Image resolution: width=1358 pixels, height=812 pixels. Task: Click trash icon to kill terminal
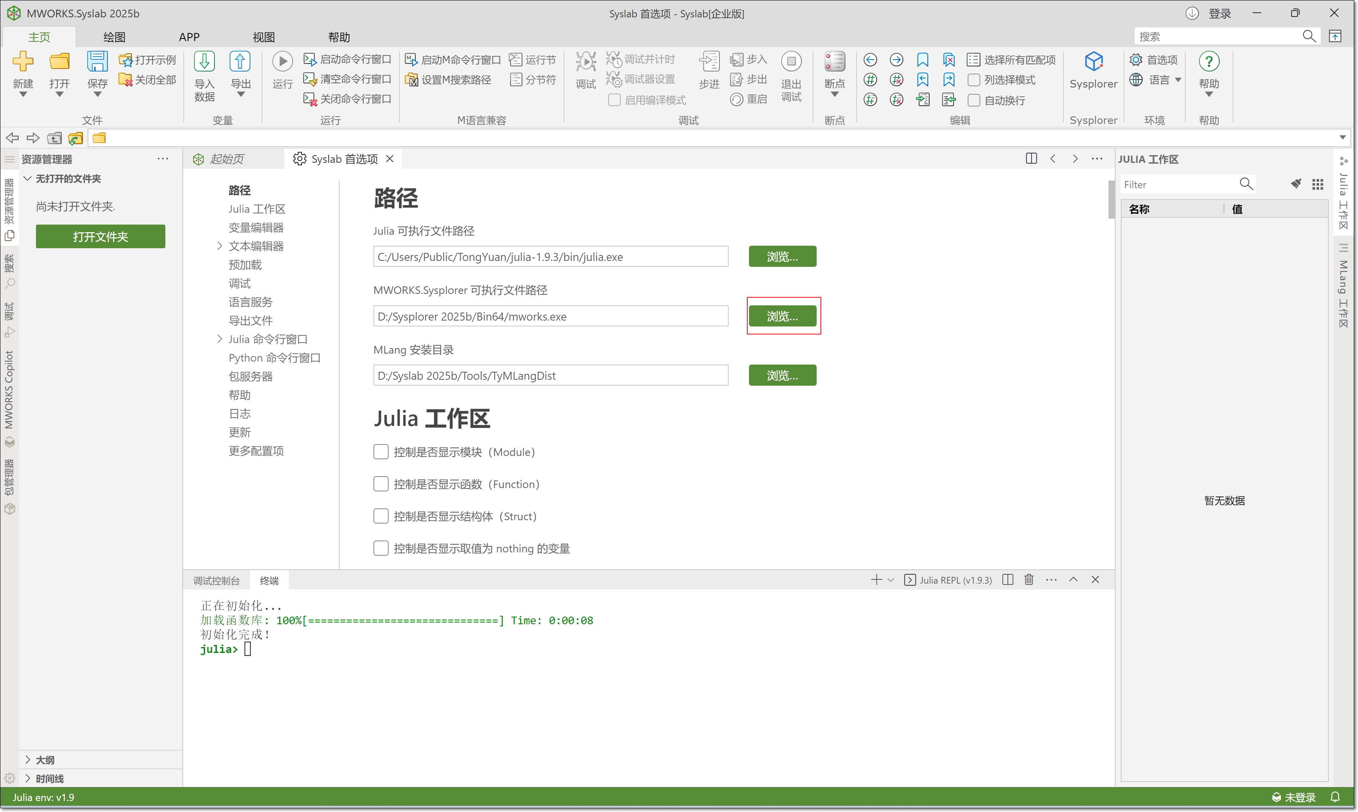tap(1029, 579)
